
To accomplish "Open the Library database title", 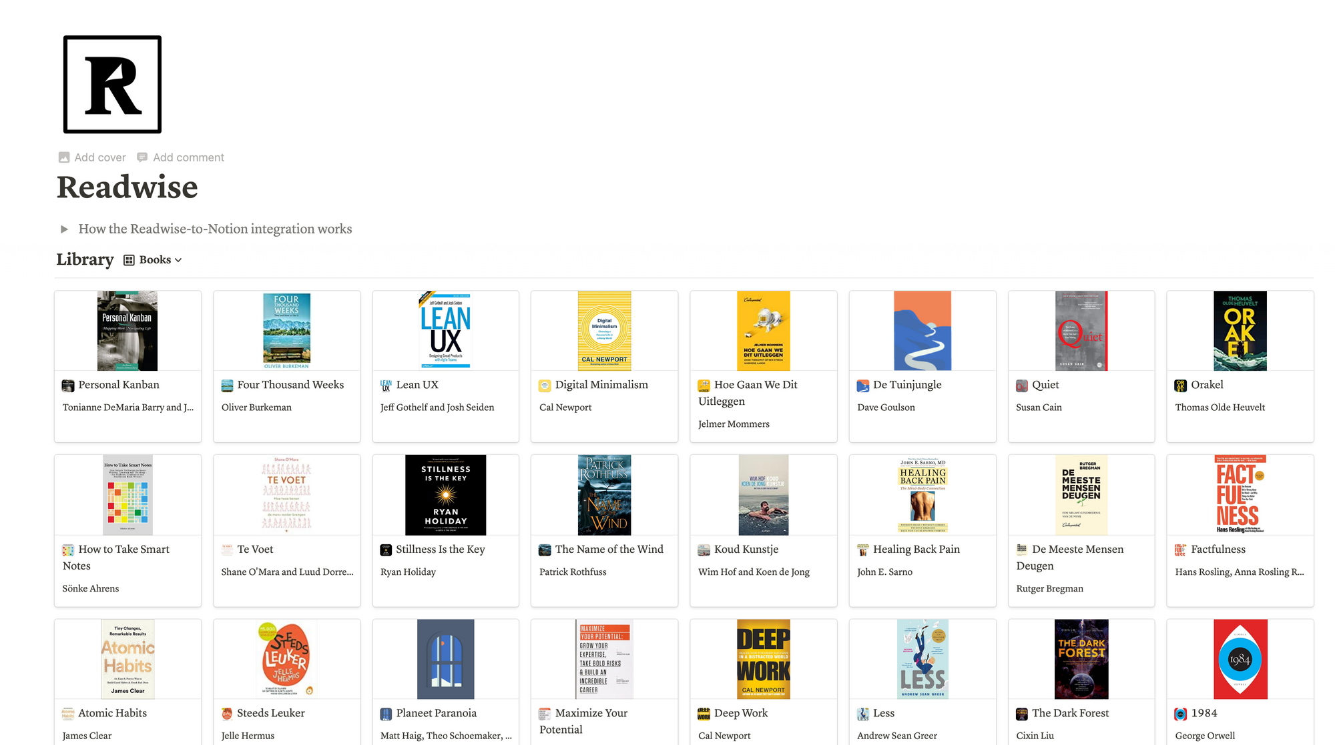I will click(x=85, y=259).
